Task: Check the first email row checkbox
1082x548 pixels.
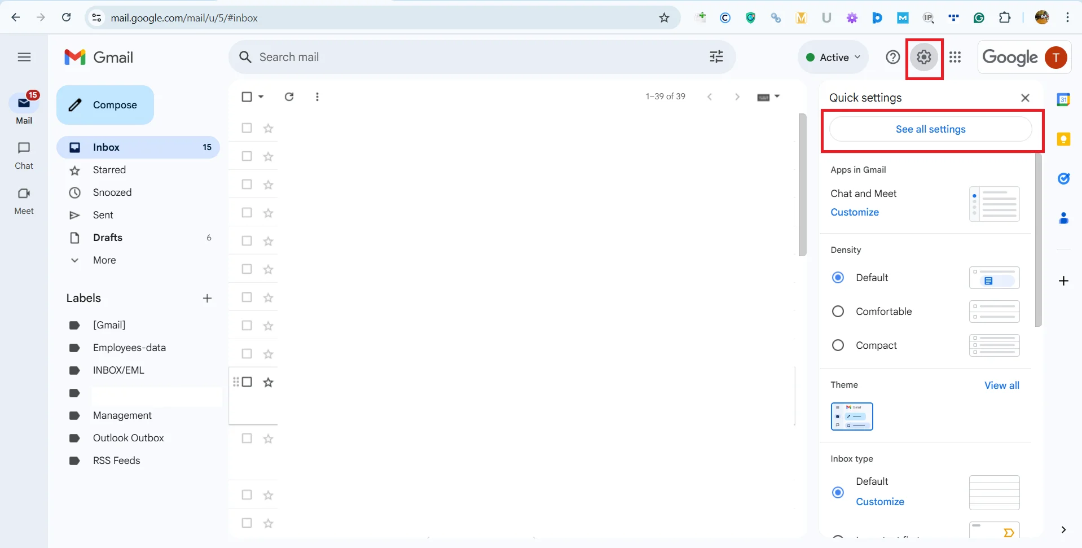Action: point(247,128)
